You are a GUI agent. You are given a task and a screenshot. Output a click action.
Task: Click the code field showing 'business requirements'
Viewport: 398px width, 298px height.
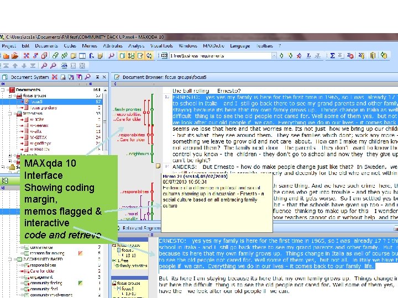point(221,56)
